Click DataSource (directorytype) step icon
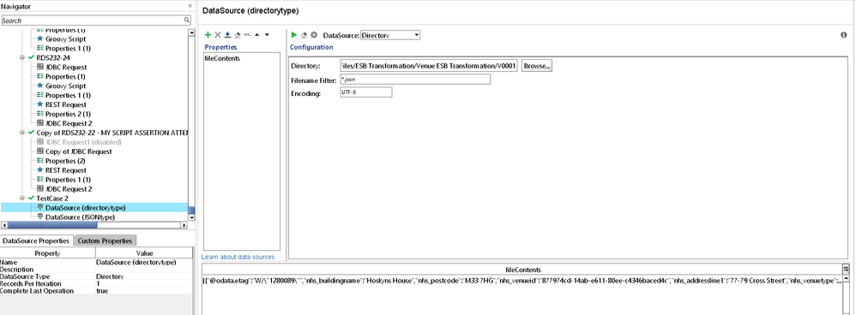The image size is (856, 315). tap(39, 207)
